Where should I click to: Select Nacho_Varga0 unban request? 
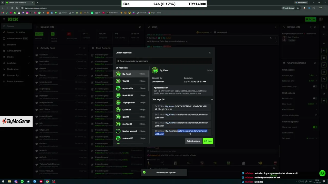[x=131, y=131]
